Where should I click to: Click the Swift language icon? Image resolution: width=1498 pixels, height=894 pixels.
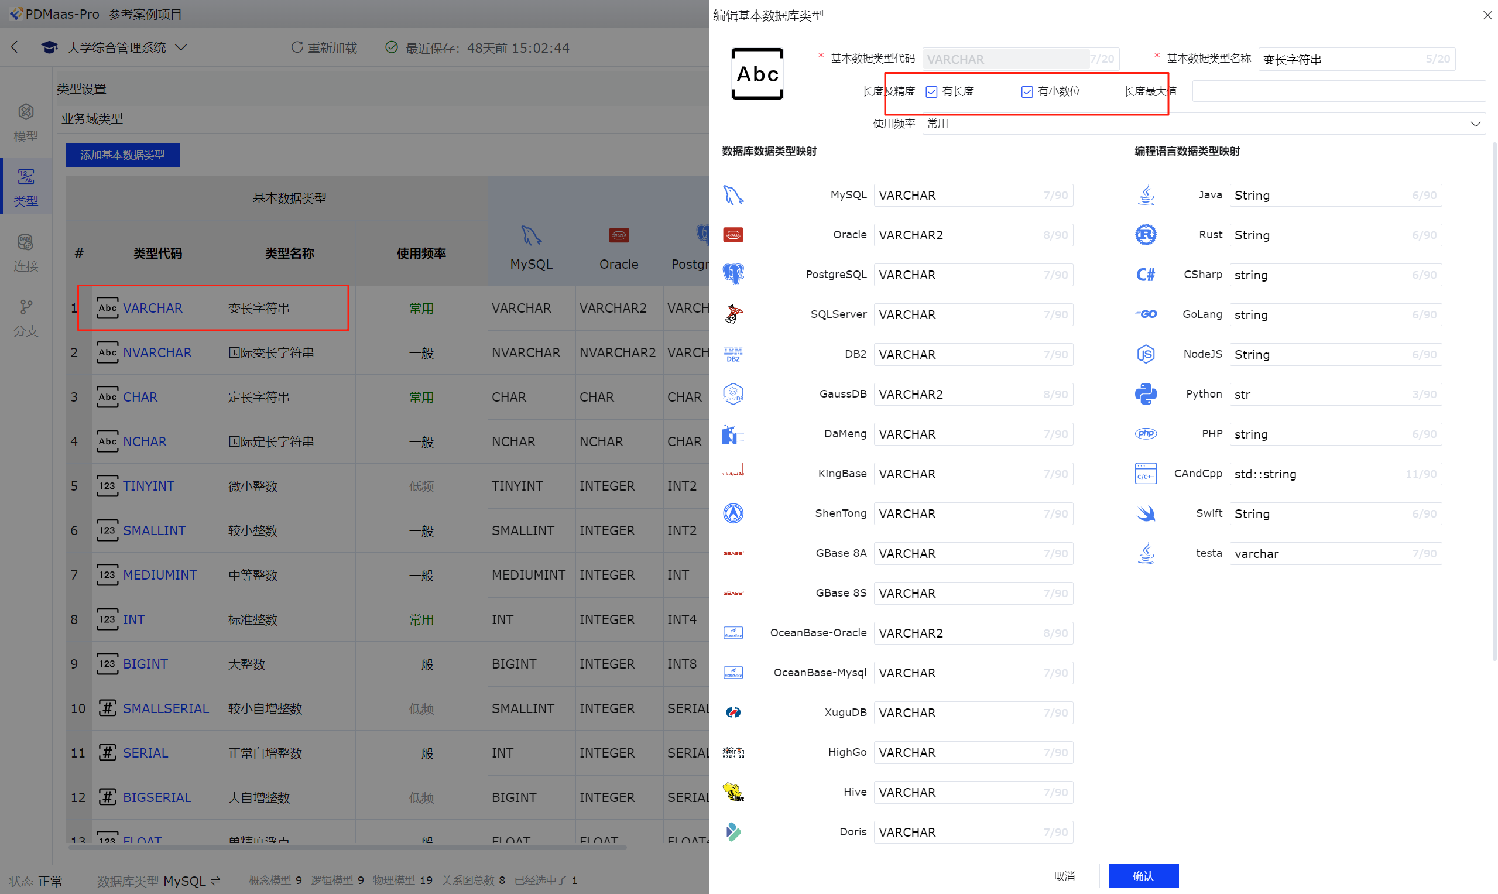(x=1145, y=513)
